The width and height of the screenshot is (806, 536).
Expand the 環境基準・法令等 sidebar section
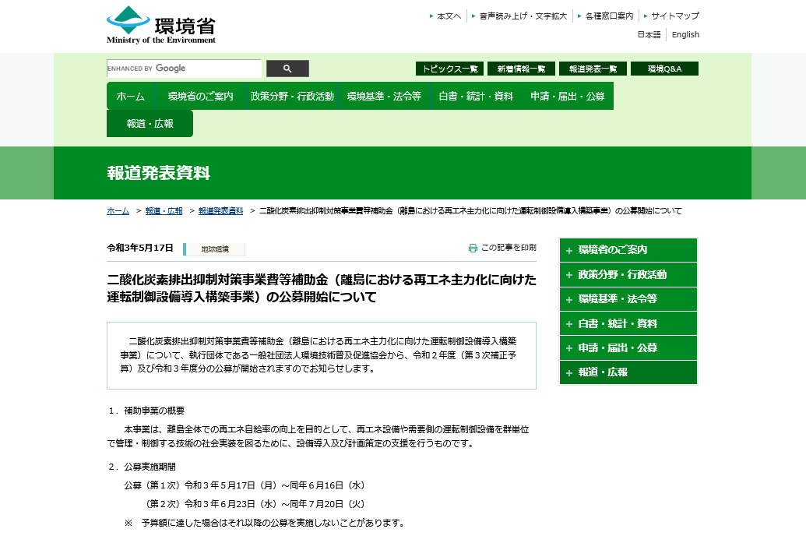click(628, 299)
